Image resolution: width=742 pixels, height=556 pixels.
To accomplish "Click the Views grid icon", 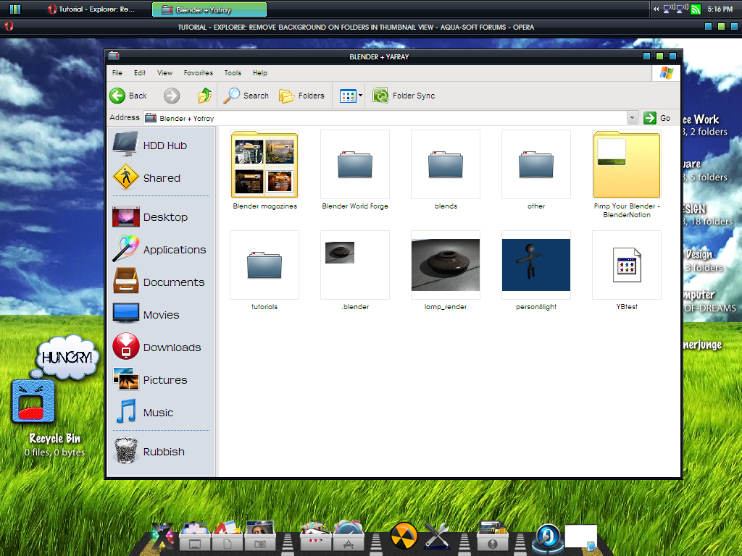I will click(x=348, y=96).
